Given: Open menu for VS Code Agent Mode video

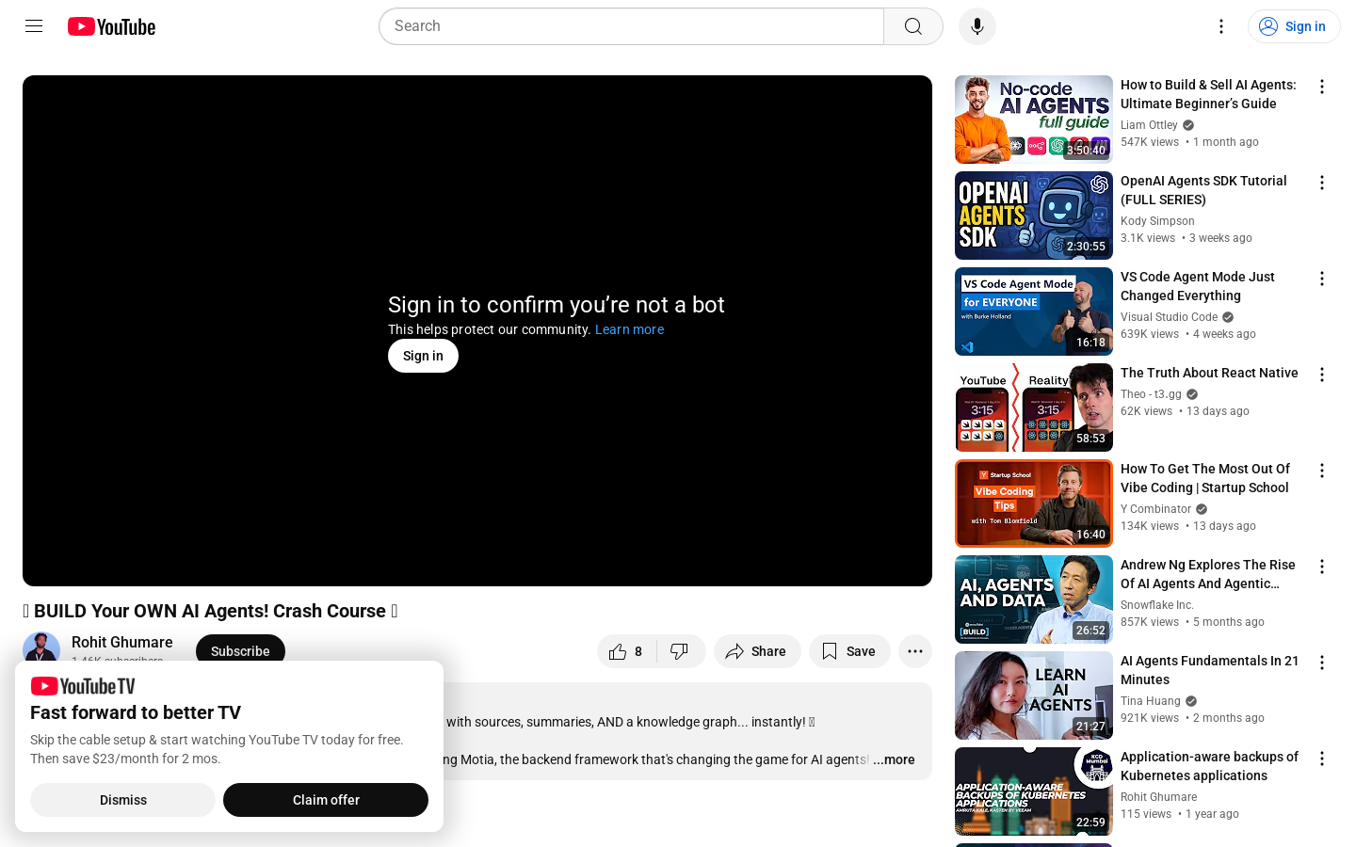Looking at the screenshot, I should (1322, 279).
